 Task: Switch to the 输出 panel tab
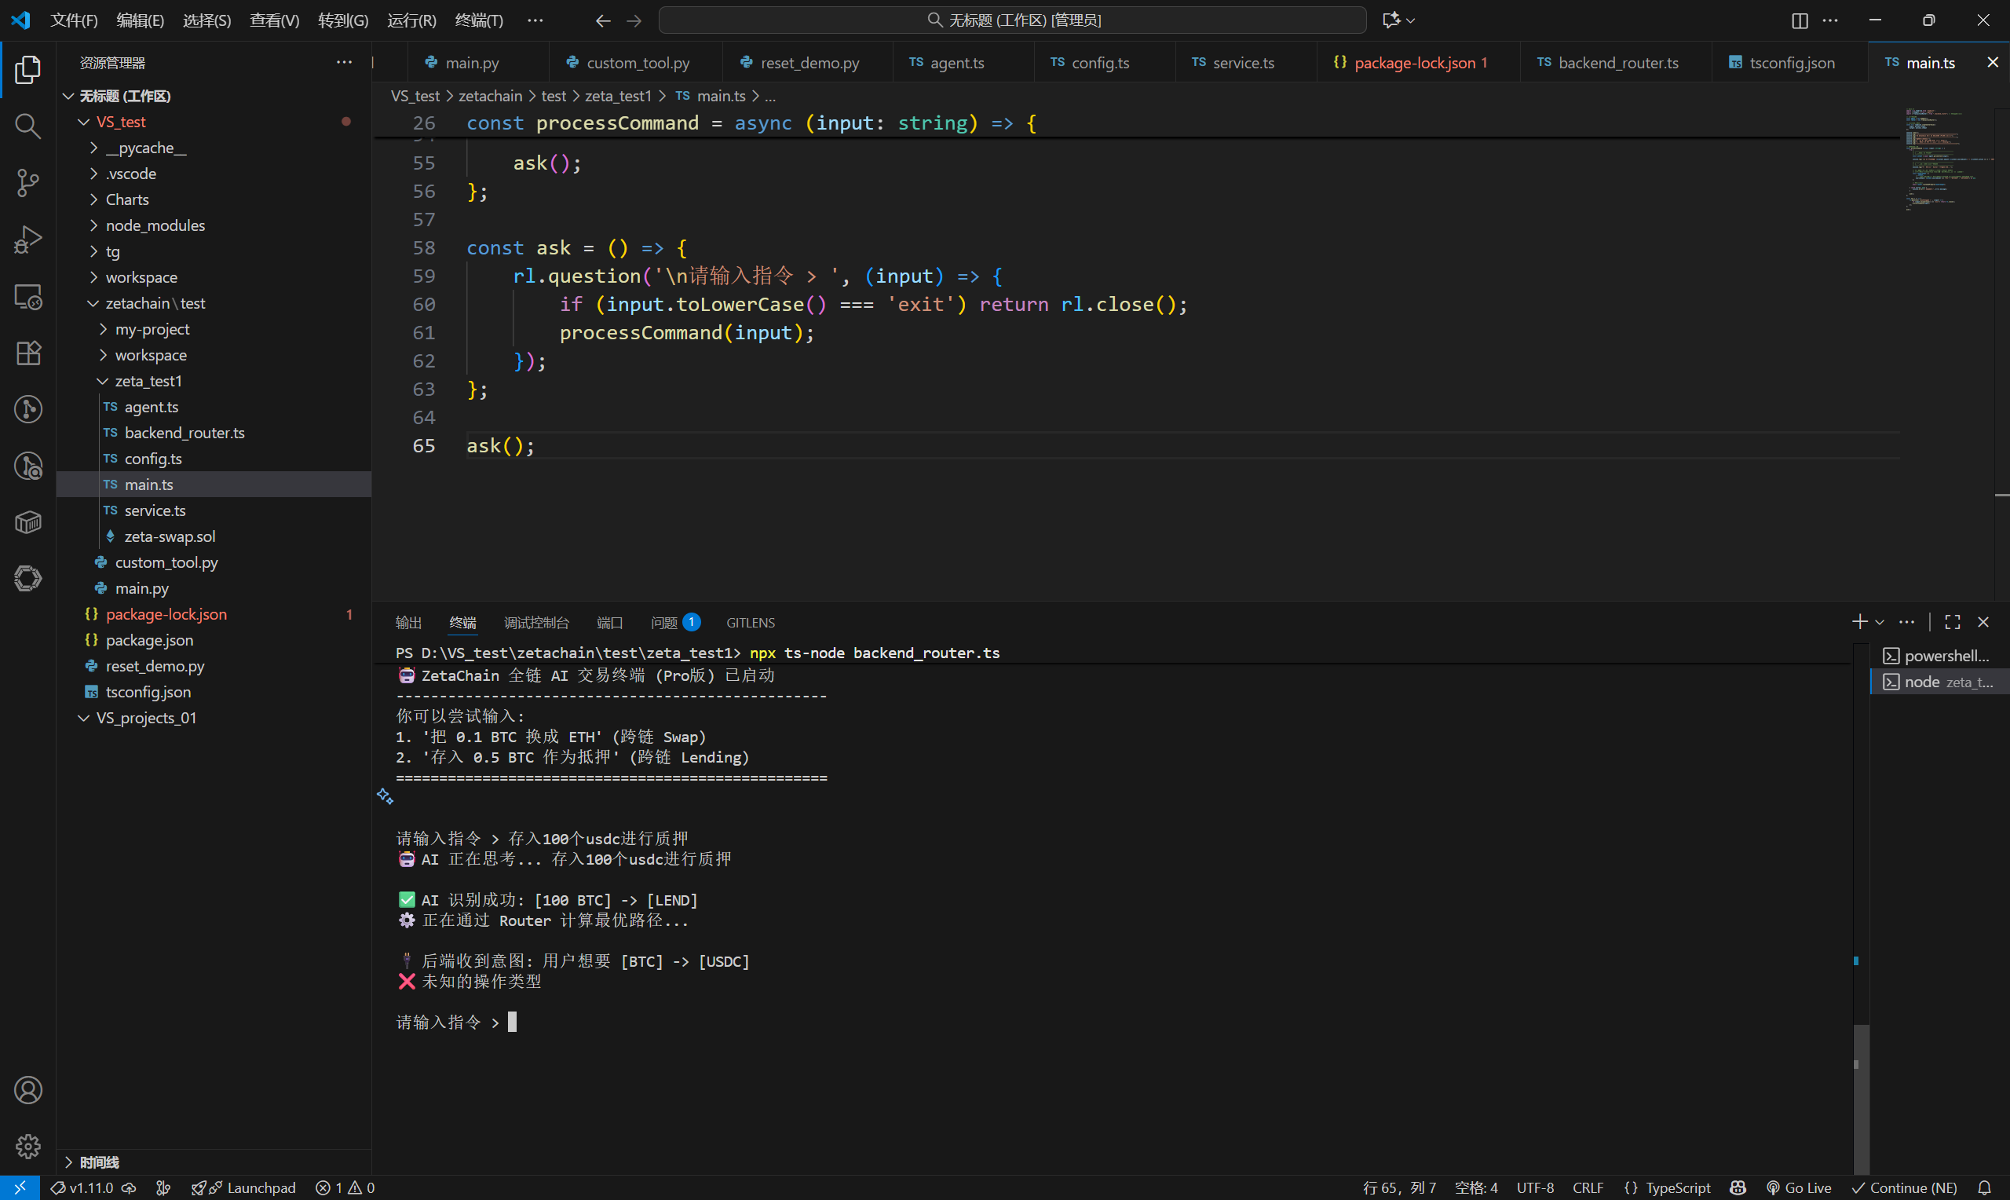pos(408,623)
